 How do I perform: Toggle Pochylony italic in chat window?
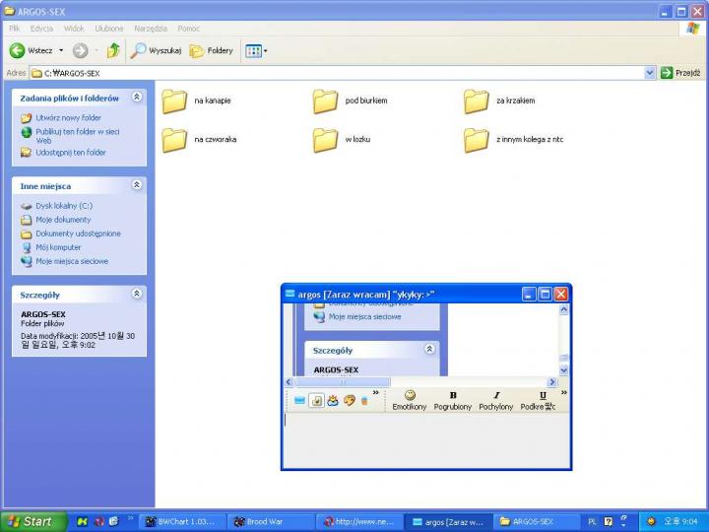(496, 400)
